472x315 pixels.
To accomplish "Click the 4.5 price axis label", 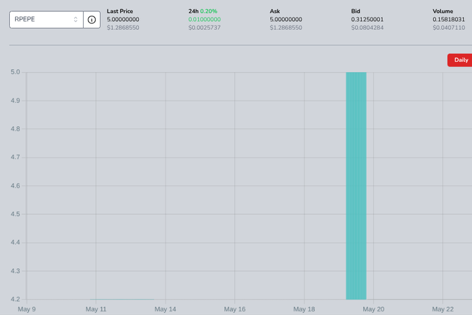I will [x=15, y=214].
